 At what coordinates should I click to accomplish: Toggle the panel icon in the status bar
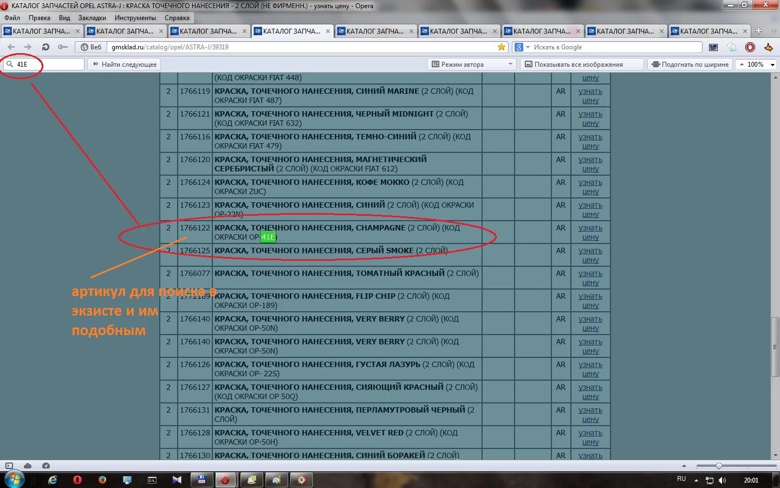click(x=9, y=466)
